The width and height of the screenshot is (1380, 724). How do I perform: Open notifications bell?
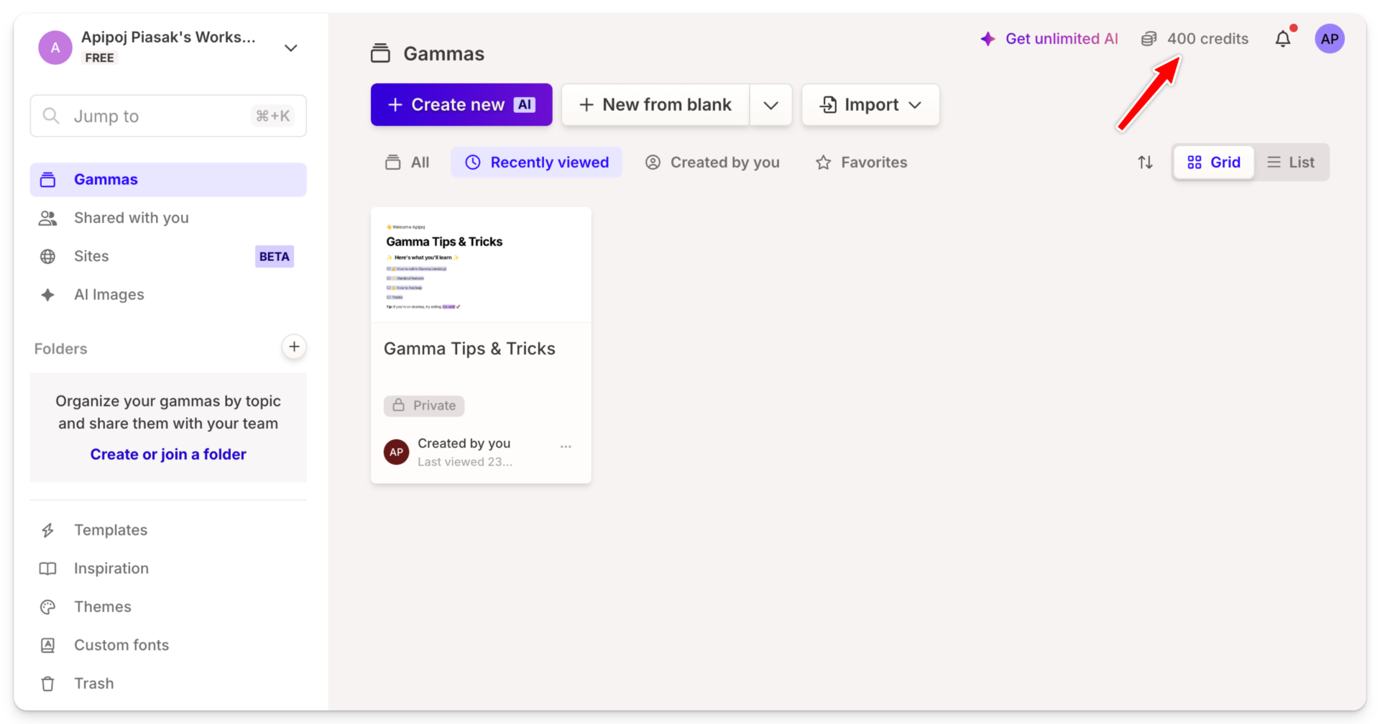pyautogui.click(x=1284, y=39)
